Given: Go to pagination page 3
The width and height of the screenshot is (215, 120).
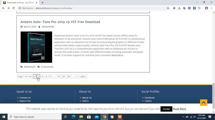Looking at the screenshot, I should coord(42,76).
